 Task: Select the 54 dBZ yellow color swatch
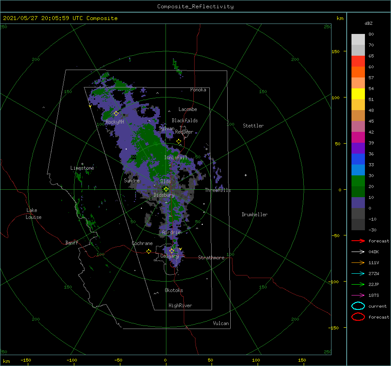pos(358,94)
